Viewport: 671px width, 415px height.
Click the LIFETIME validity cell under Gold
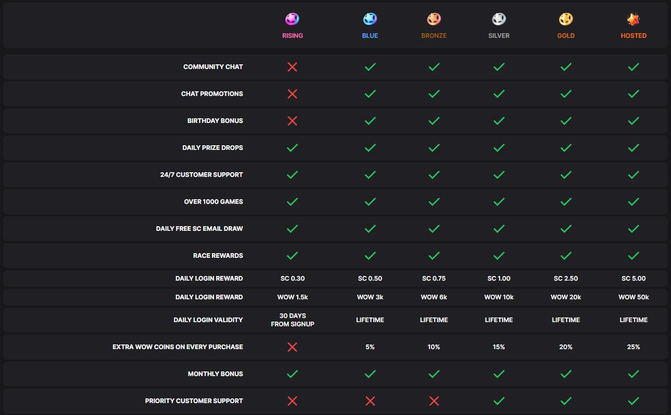[x=566, y=320]
